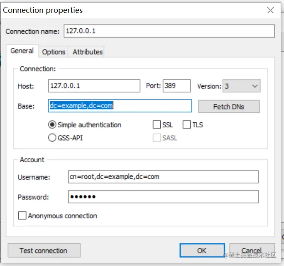Switch to the General tab

(22, 51)
